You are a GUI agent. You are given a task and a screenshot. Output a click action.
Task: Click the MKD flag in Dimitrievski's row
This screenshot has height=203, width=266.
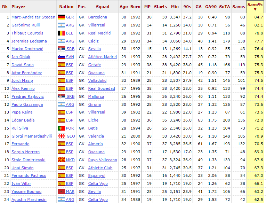[61, 160]
